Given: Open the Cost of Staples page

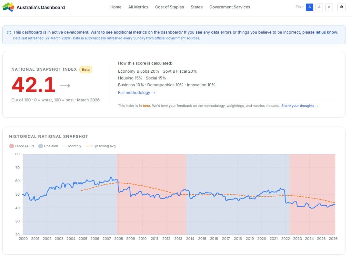Looking at the screenshot, I should pos(169,7).
